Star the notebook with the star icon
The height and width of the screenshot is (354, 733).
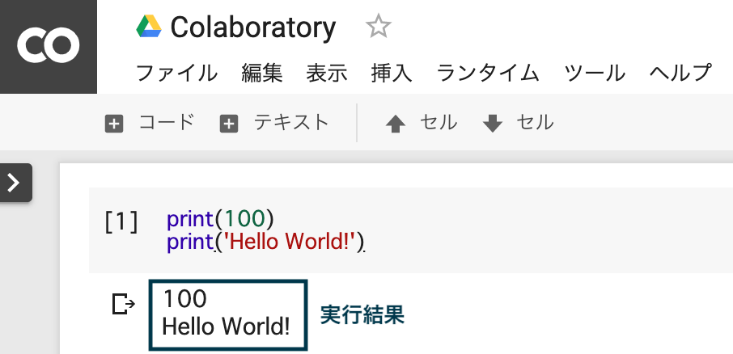[x=378, y=26]
